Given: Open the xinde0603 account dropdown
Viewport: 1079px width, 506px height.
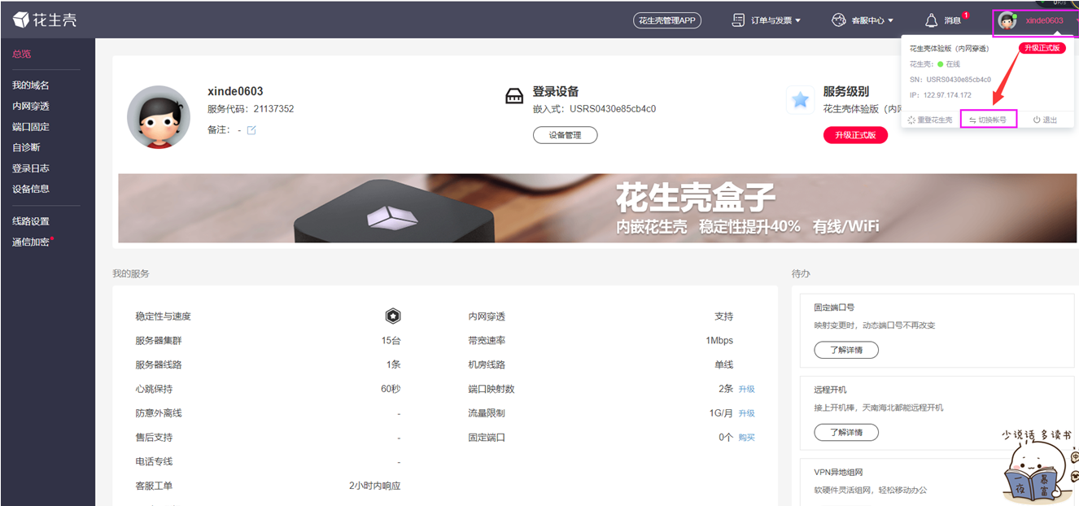Looking at the screenshot, I should tap(1044, 20).
